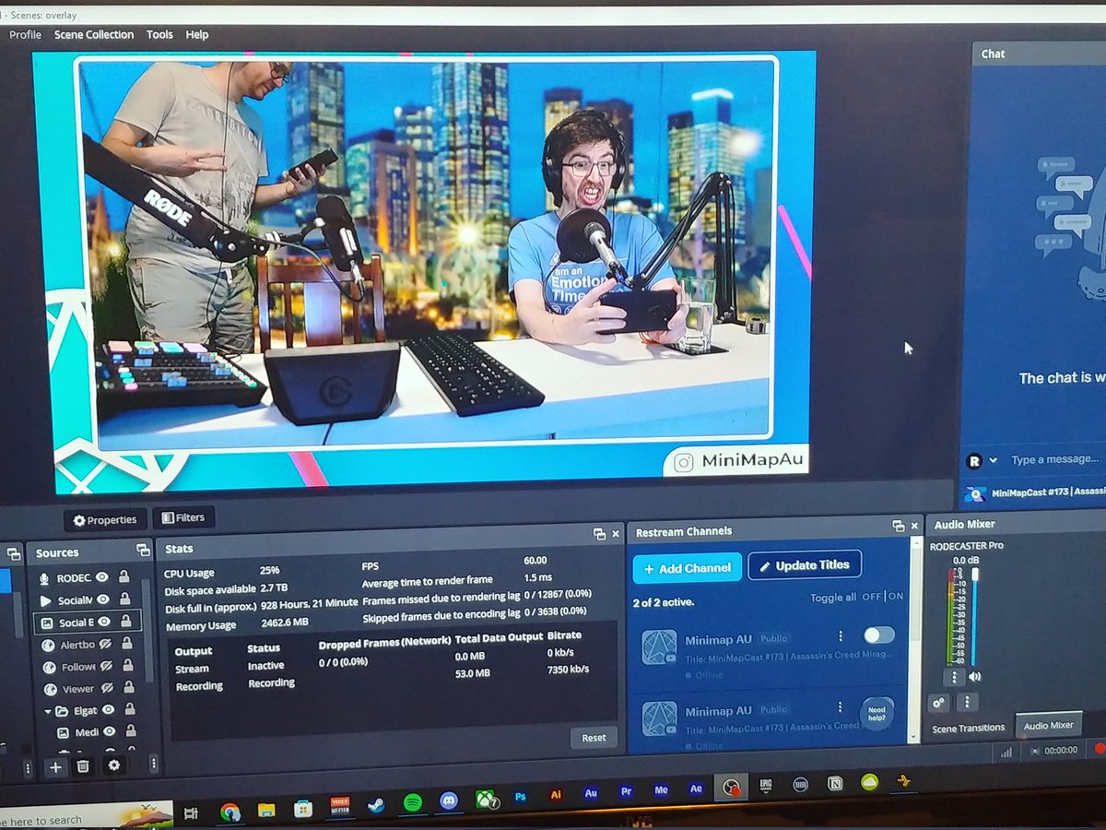The width and height of the screenshot is (1106, 830).
Task: Toggle lock on the RODEC source
Action: [x=124, y=577]
